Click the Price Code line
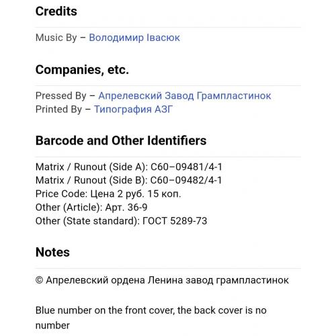 (108, 194)
